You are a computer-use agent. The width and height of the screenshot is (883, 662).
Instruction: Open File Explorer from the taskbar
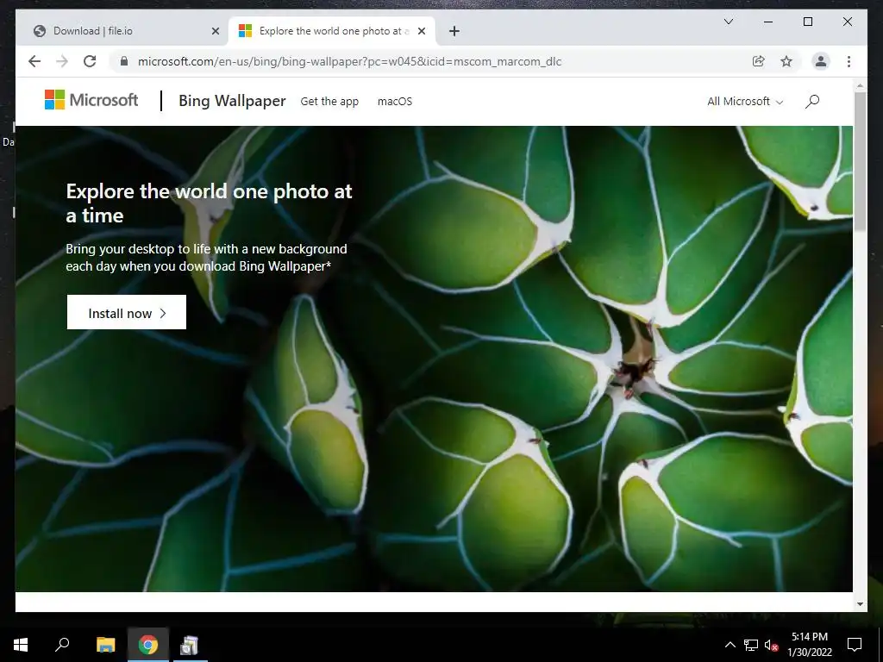[x=105, y=645]
